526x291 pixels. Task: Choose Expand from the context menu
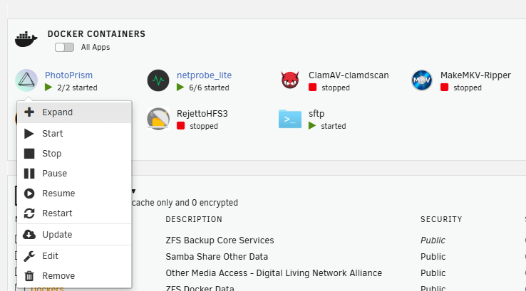74,112
